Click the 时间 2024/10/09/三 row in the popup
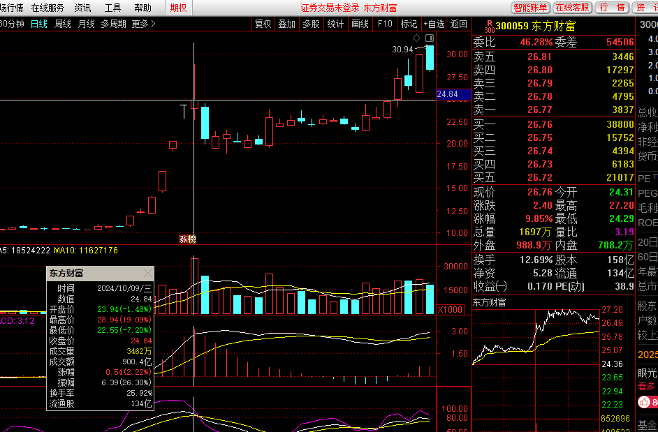This screenshot has height=432, width=658. tap(101, 288)
